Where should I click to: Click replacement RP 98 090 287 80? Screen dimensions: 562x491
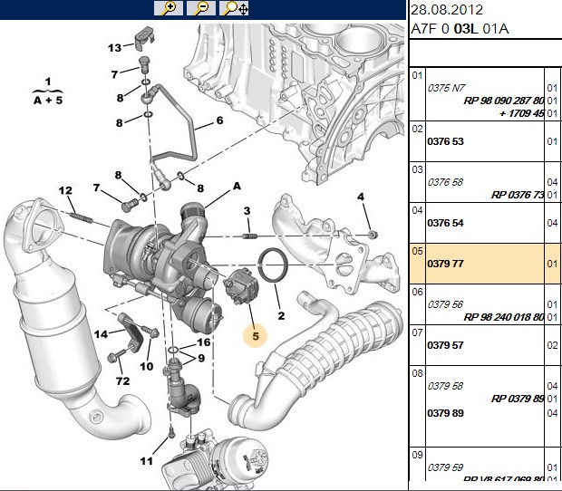(504, 101)
